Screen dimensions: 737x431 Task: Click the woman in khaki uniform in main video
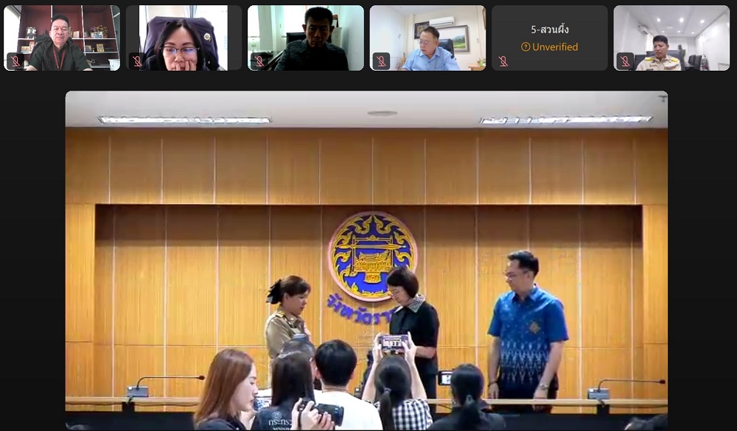pyautogui.click(x=287, y=316)
